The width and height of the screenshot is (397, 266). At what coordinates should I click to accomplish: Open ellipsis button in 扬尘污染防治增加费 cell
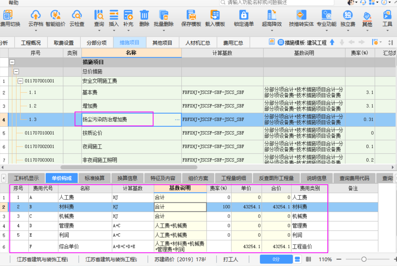pyautogui.click(x=177, y=120)
